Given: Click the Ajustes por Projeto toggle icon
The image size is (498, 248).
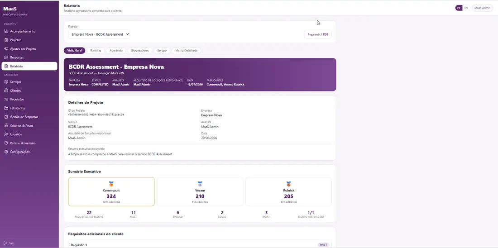Looking at the screenshot, I should pos(6,49).
